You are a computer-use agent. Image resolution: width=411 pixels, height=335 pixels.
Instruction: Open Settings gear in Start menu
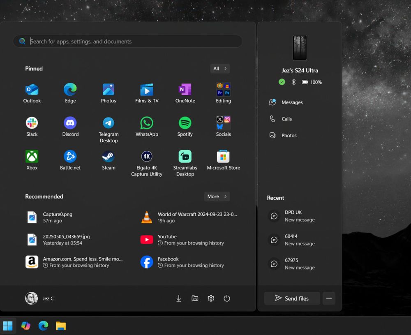point(211,298)
